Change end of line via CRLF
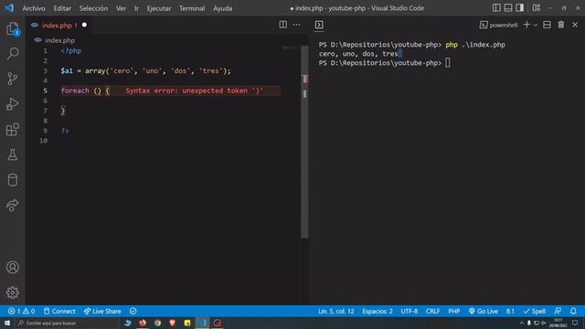 click(432, 311)
